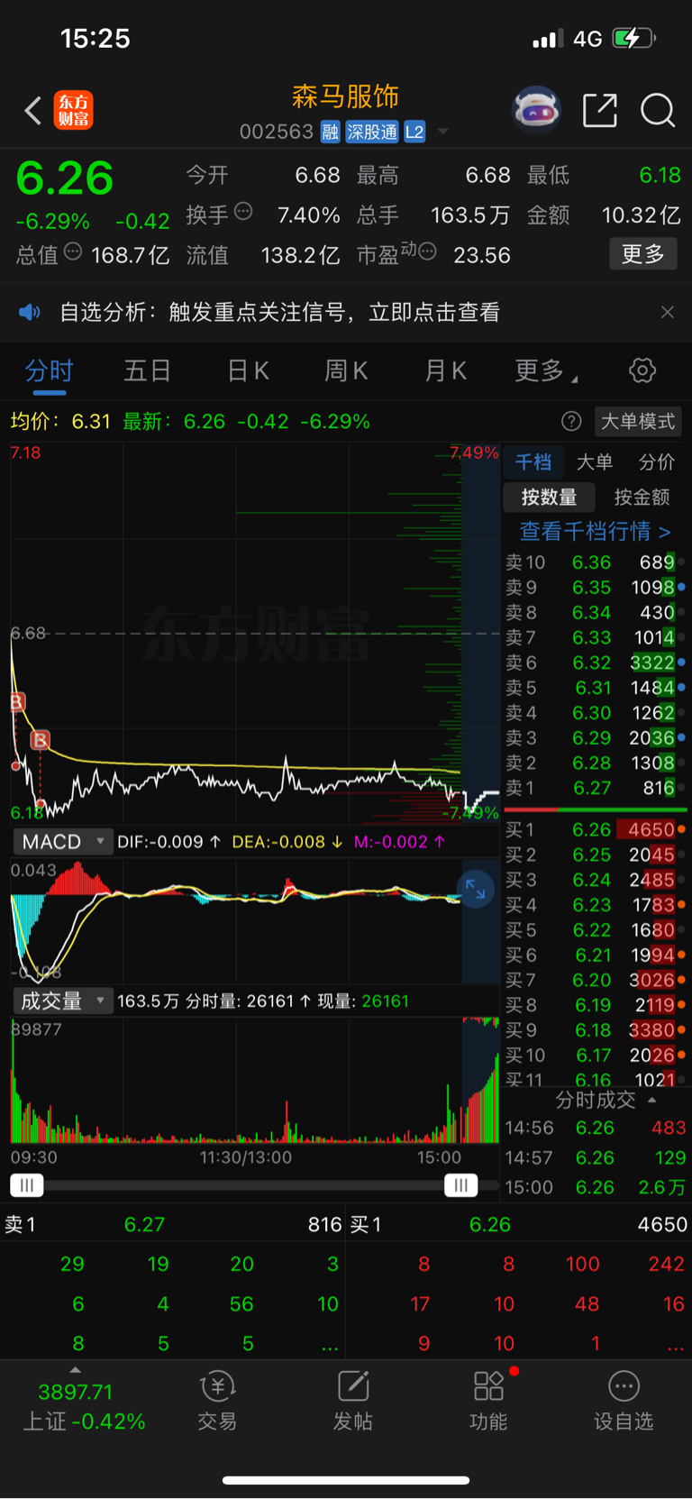The height and width of the screenshot is (1499, 692).
Task: Switch to 分时 chart tab
Action: 49,370
